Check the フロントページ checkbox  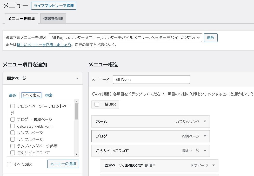pos(12,106)
